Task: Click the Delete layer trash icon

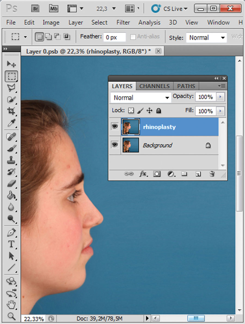Action: 212,174
